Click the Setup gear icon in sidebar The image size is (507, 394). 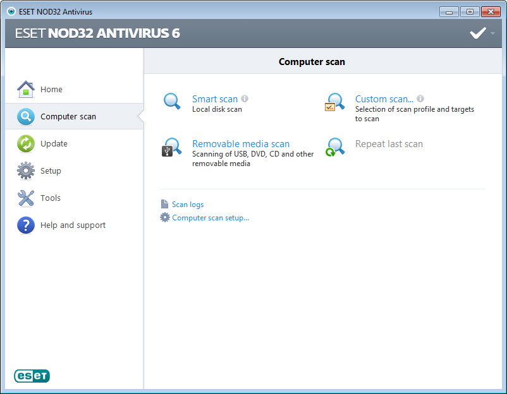(x=26, y=171)
